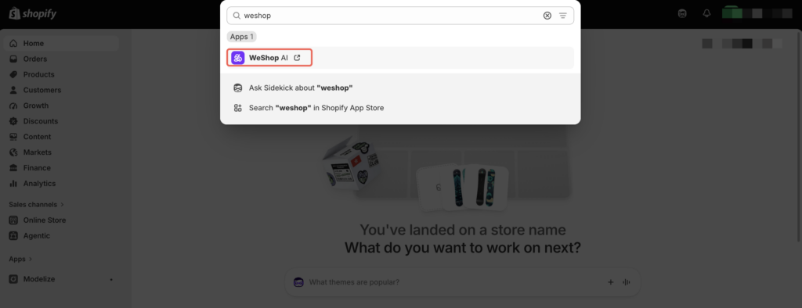Open the store account menu in top bar
Screen dimensions: 802x308
point(757,14)
